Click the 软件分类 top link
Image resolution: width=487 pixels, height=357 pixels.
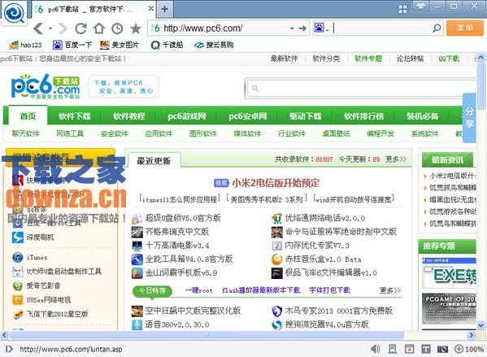pos(326,59)
